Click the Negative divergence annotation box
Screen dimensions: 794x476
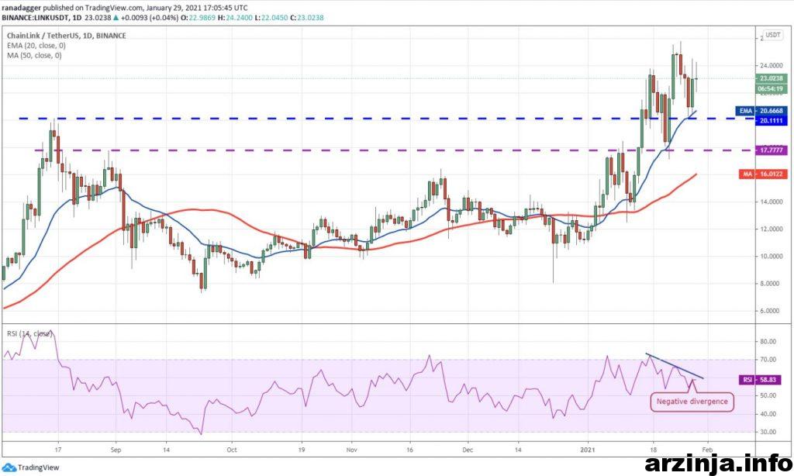tap(692, 402)
